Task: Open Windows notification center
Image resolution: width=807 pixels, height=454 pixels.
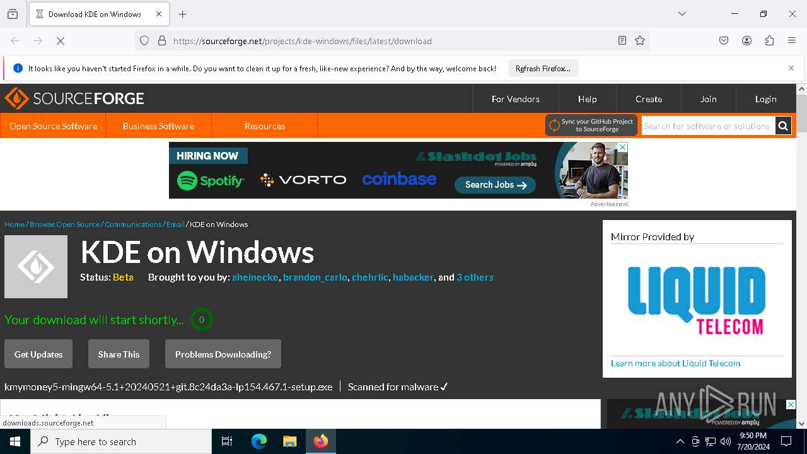Action: click(786, 441)
